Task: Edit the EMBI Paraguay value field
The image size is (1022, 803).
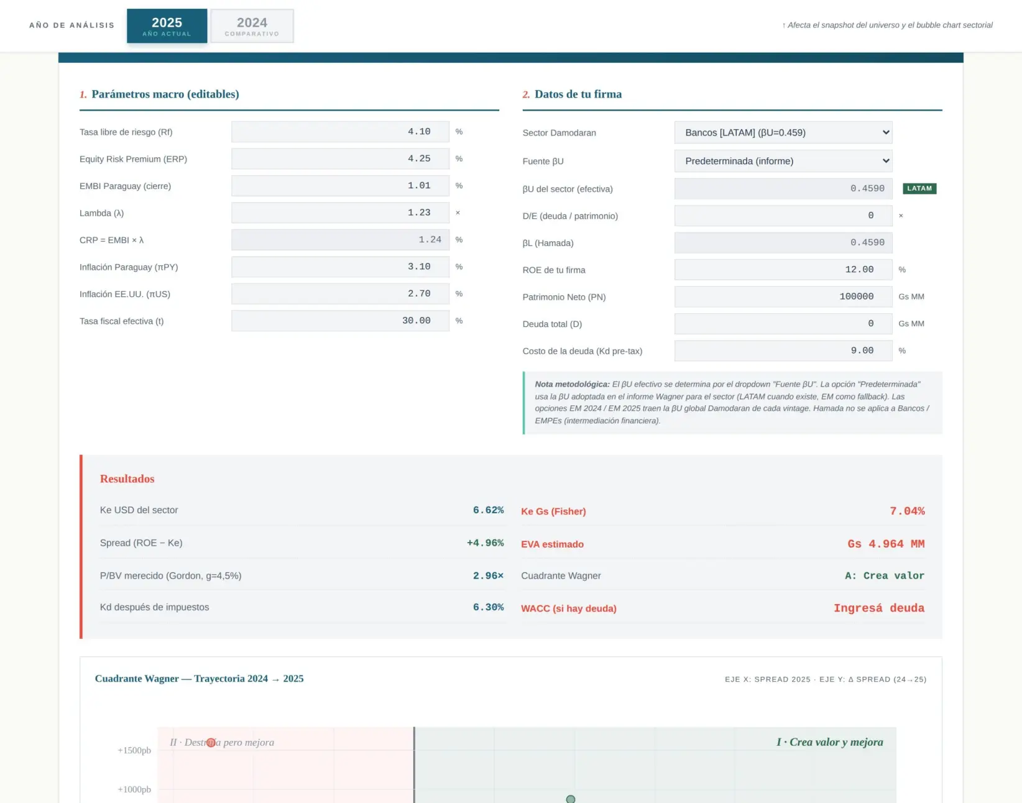Action: 340,186
